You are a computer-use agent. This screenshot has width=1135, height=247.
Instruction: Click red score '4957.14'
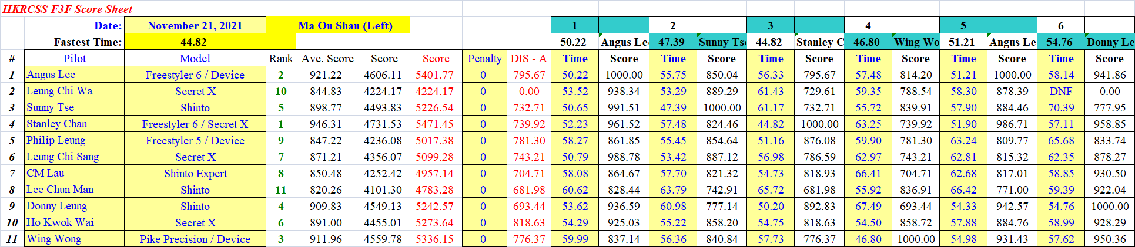click(x=434, y=173)
